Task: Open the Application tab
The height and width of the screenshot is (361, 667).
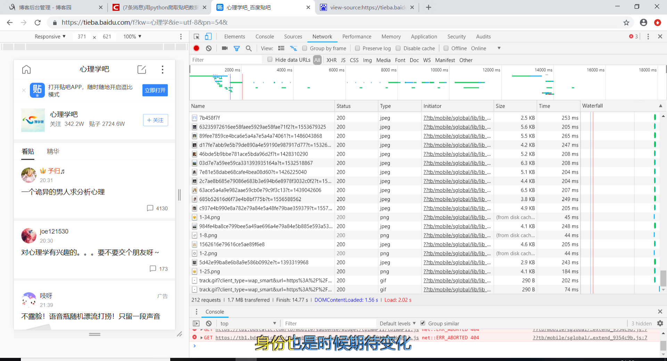Action: pyautogui.click(x=424, y=36)
